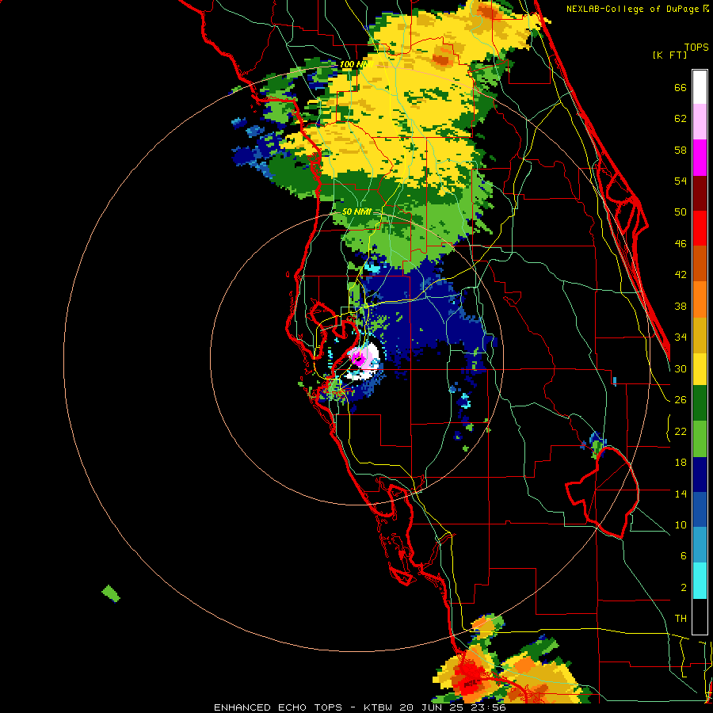
Task: Click the legend value 10
Action: (681, 524)
